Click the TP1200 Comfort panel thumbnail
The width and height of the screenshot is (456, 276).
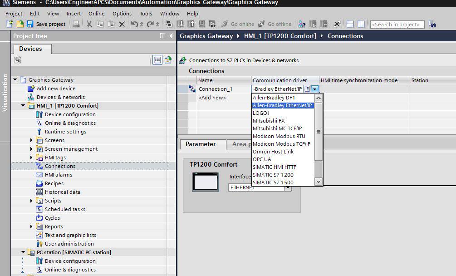206,182
